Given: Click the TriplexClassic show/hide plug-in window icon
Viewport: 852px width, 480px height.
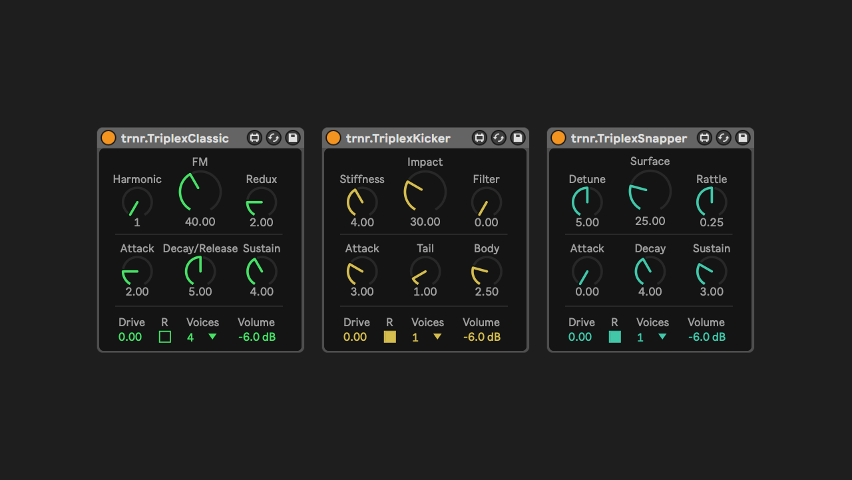Looking at the screenshot, I should click(x=254, y=138).
